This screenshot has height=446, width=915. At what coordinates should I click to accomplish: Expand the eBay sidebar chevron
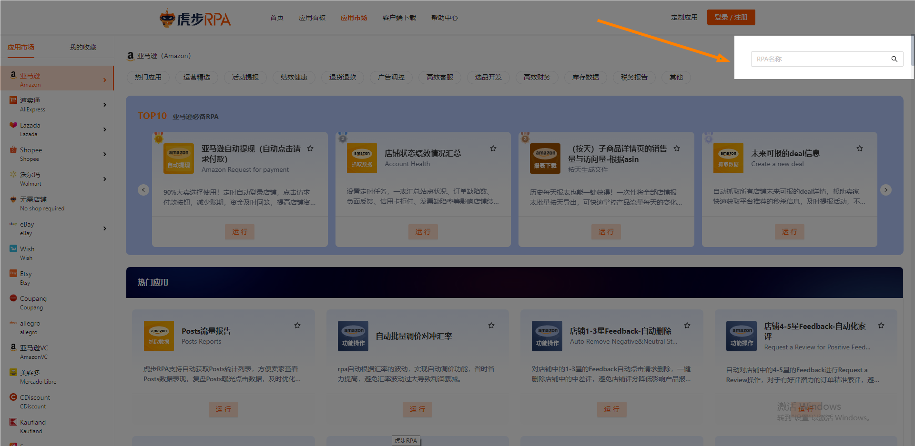(105, 228)
